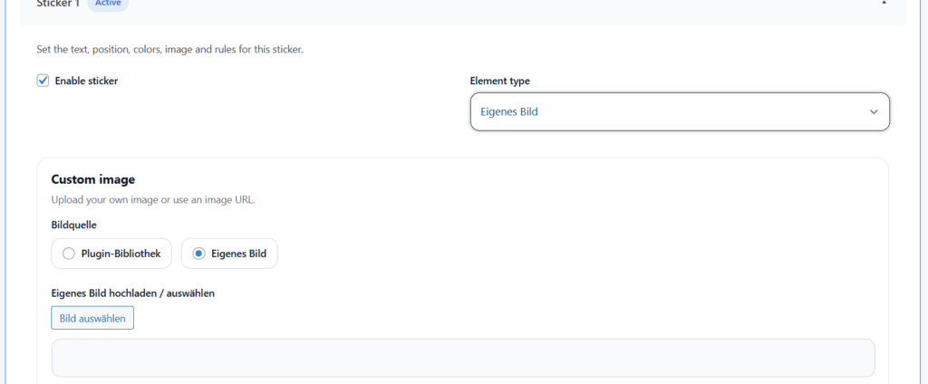Select the Plugin-Bibliothek radio circle
The height and width of the screenshot is (384, 928).
click(x=68, y=254)
